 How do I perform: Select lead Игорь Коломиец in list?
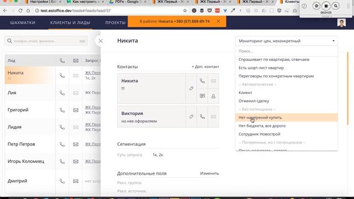click(x=26, y=161)
